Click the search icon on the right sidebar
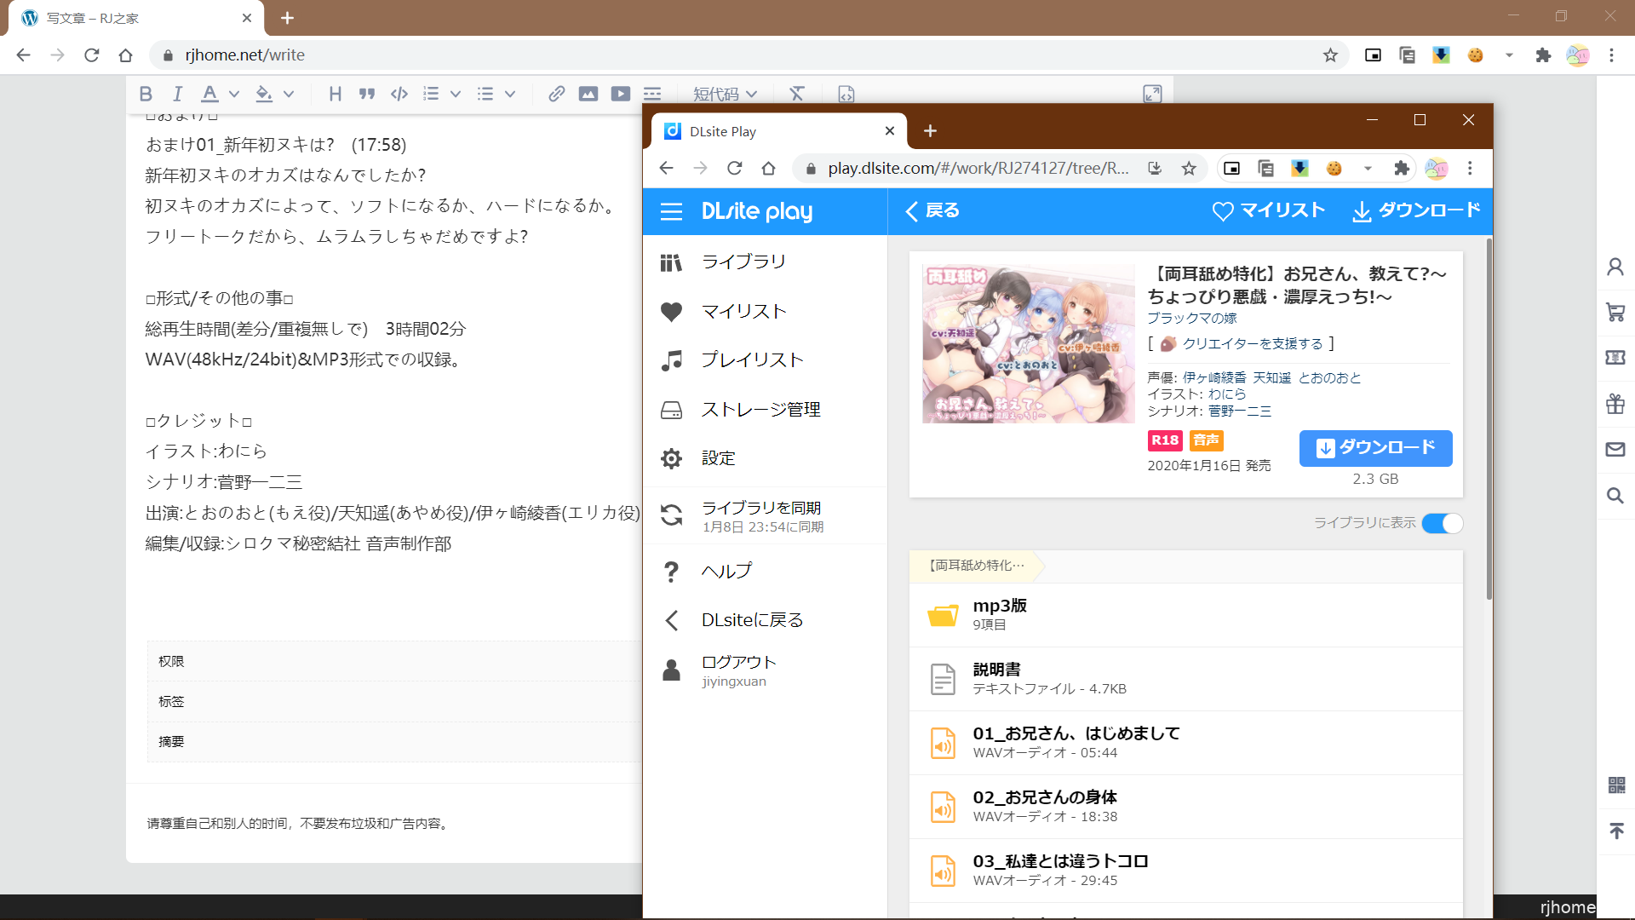 click(x=1615, y=495)
